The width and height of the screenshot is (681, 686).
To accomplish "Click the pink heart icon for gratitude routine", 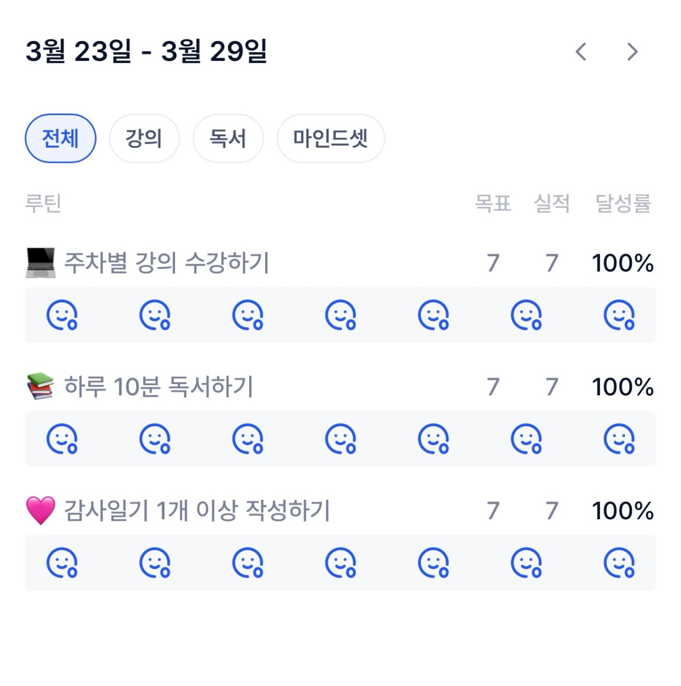I will (x=41, y=511).
